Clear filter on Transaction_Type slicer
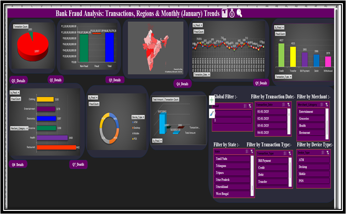The width and height of the screenshot is (346, 214). (290, 153)
